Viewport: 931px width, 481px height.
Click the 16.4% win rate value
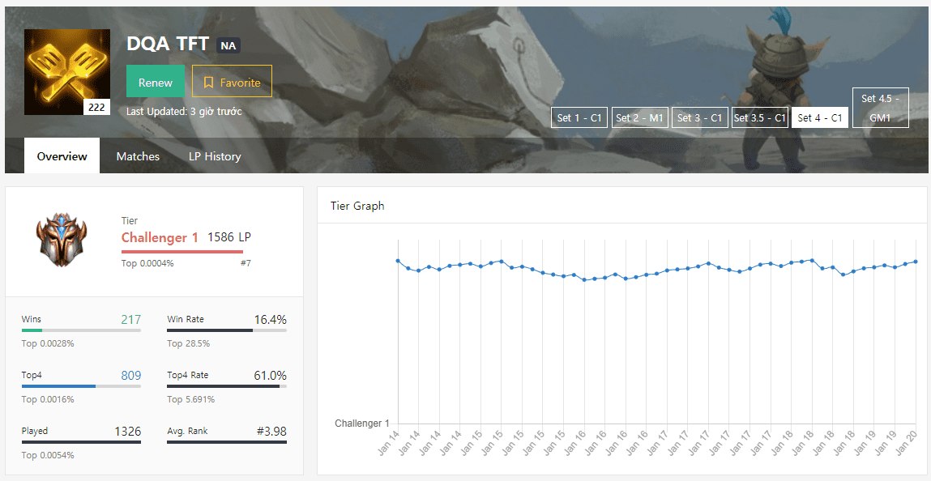point(270,320)
